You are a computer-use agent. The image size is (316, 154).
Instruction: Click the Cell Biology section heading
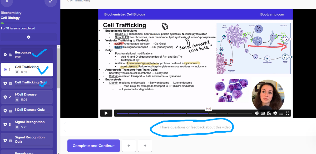tap(10, 18)
